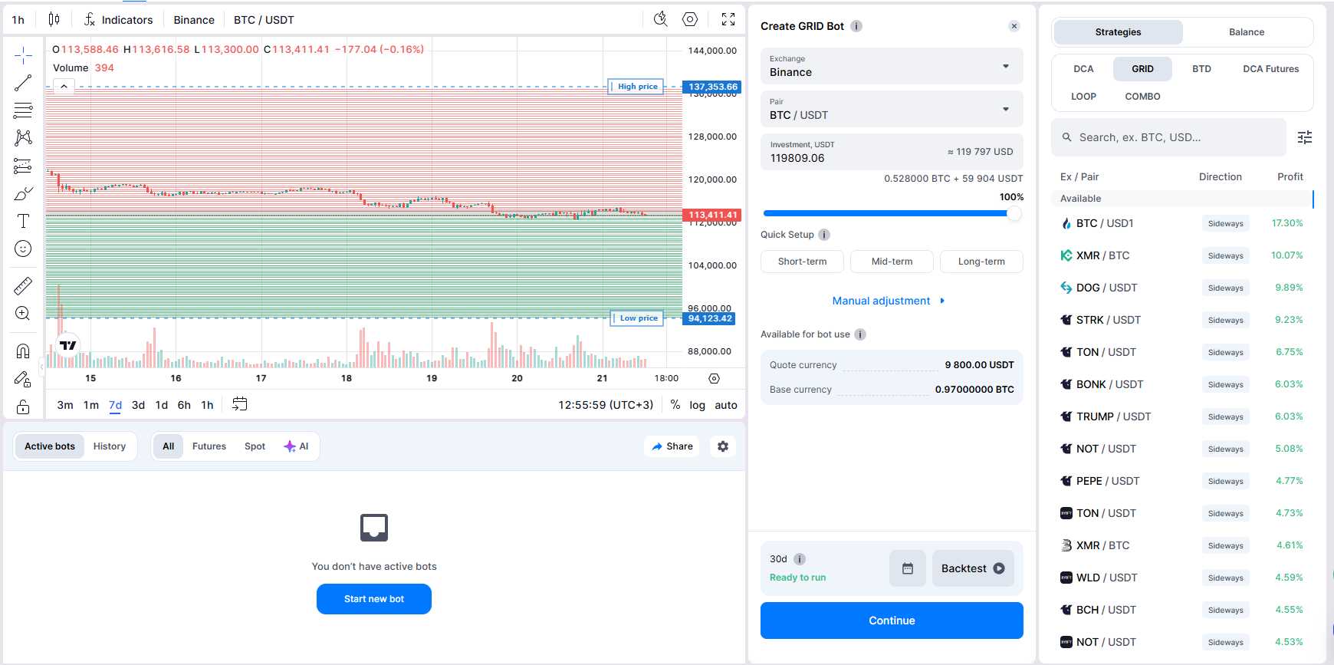The image size is (1334, 665).
Task: Filter bots by Futures
Action: coord(209,446)
